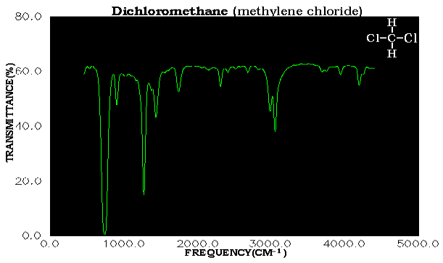Click the Dichloromethane title text
Screen dimensions: 443x263
170,12
